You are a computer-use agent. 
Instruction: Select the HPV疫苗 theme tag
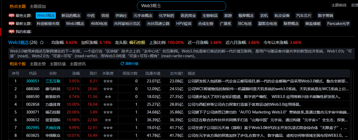(184, 24)
